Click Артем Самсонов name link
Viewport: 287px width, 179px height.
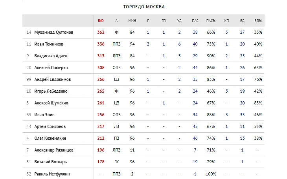point(50,126)
